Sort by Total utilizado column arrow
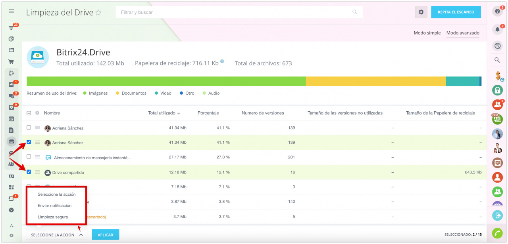508x244 pixels. tap(179, 113)
